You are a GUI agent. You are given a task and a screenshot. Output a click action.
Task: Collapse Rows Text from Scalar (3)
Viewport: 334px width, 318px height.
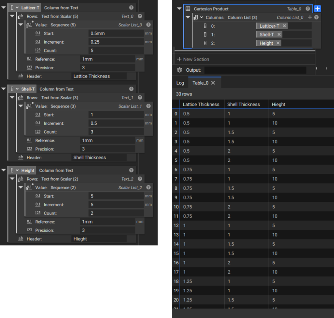12,97
